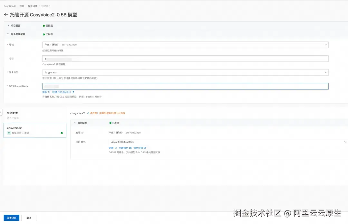Viewport: 348px width, 224px height.
Task: Click the help icon beside 地域 label
Action: coord(82,133)
